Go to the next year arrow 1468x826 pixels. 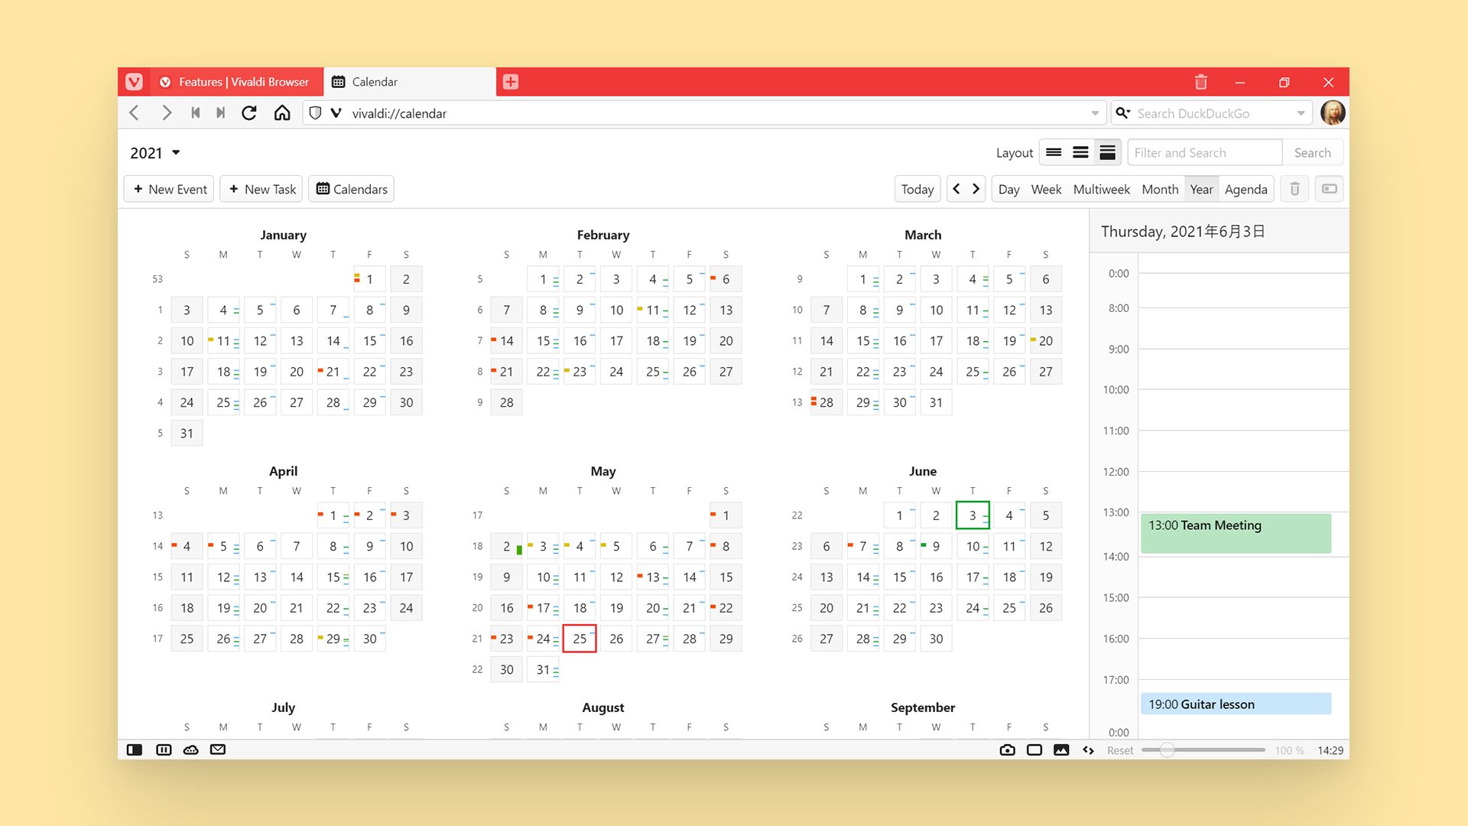976,189
